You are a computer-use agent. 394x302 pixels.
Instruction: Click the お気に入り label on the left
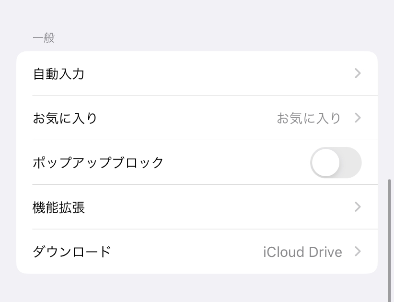(x=65, y=118)
